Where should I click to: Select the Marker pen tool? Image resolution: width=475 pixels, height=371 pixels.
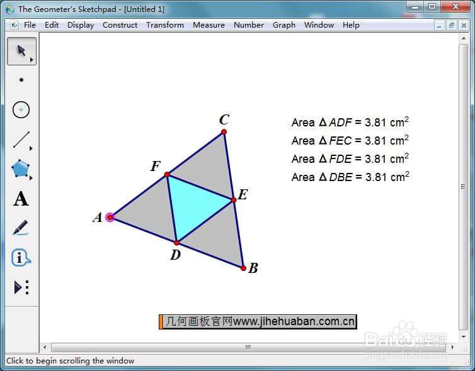click(x=21, y=228)
